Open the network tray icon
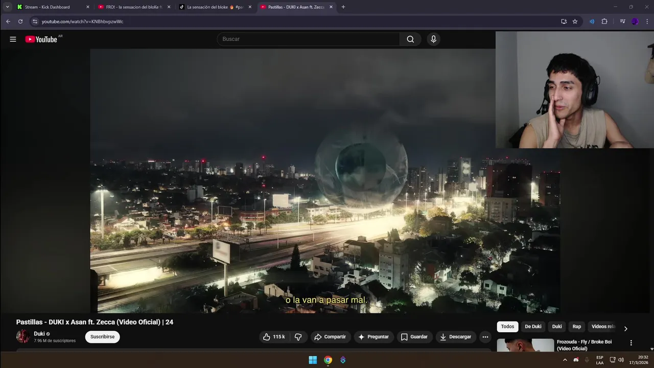The width and height of the screenshot is (654, 368). tap(613, 360)
